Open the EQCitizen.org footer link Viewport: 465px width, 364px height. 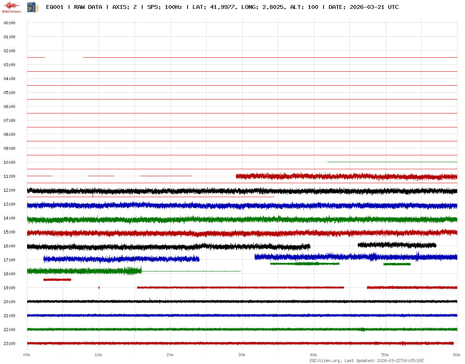coord(325,361)
